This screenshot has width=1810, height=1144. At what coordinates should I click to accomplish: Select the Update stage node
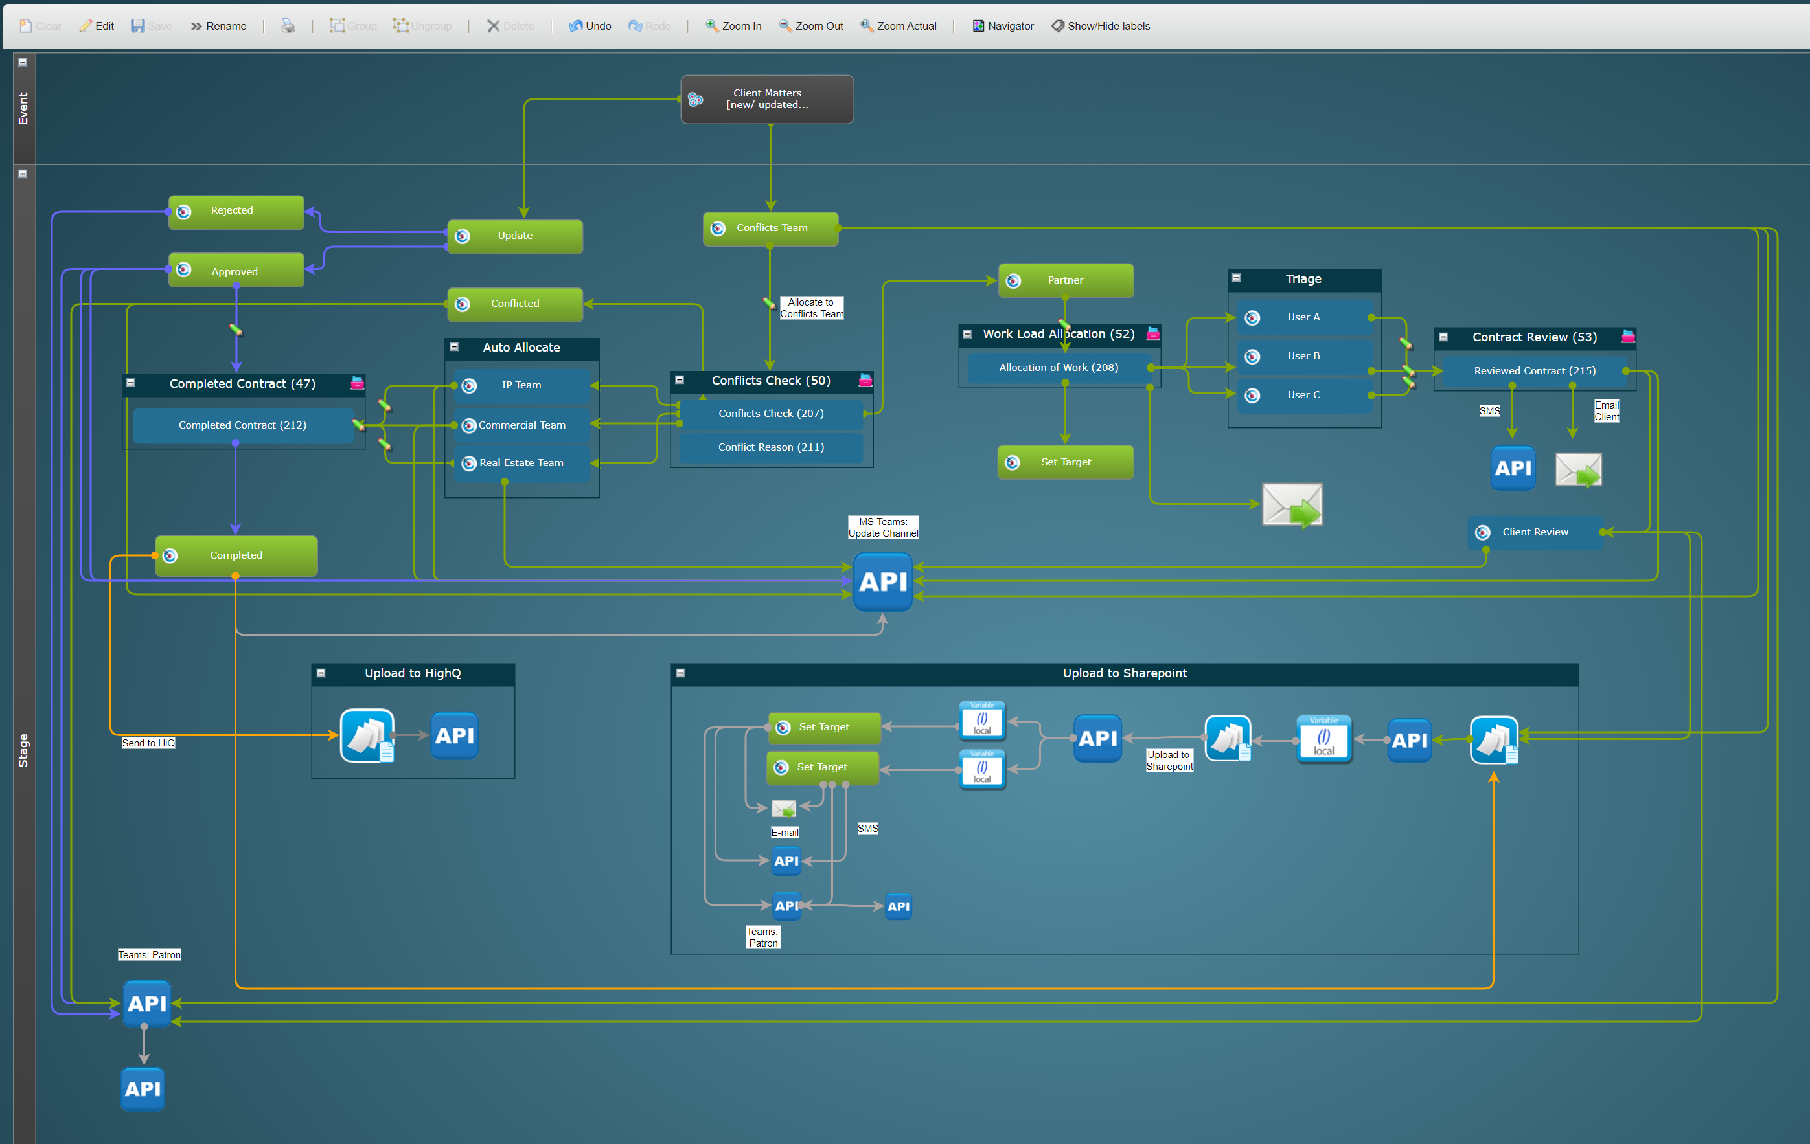coord(515,236)
